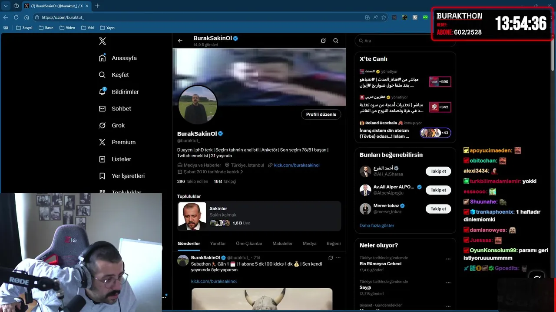Viewport: 556px width, 312px height.
Task: Follow أحمد الشرع with Takip et
Action: click(x=438, y=171)
